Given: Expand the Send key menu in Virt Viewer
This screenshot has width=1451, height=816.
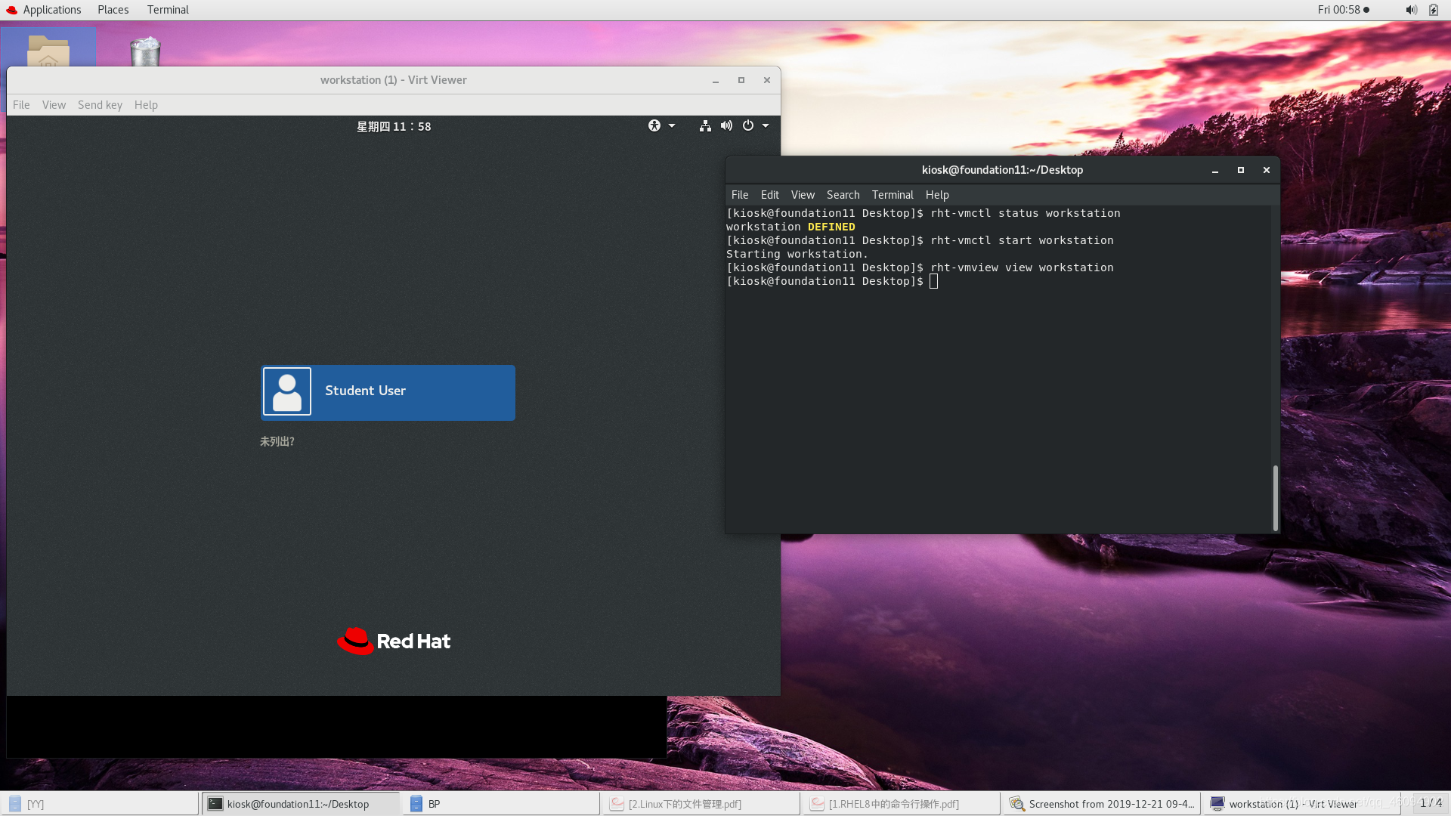Looking at the screenshot, I should coord(100,104).
